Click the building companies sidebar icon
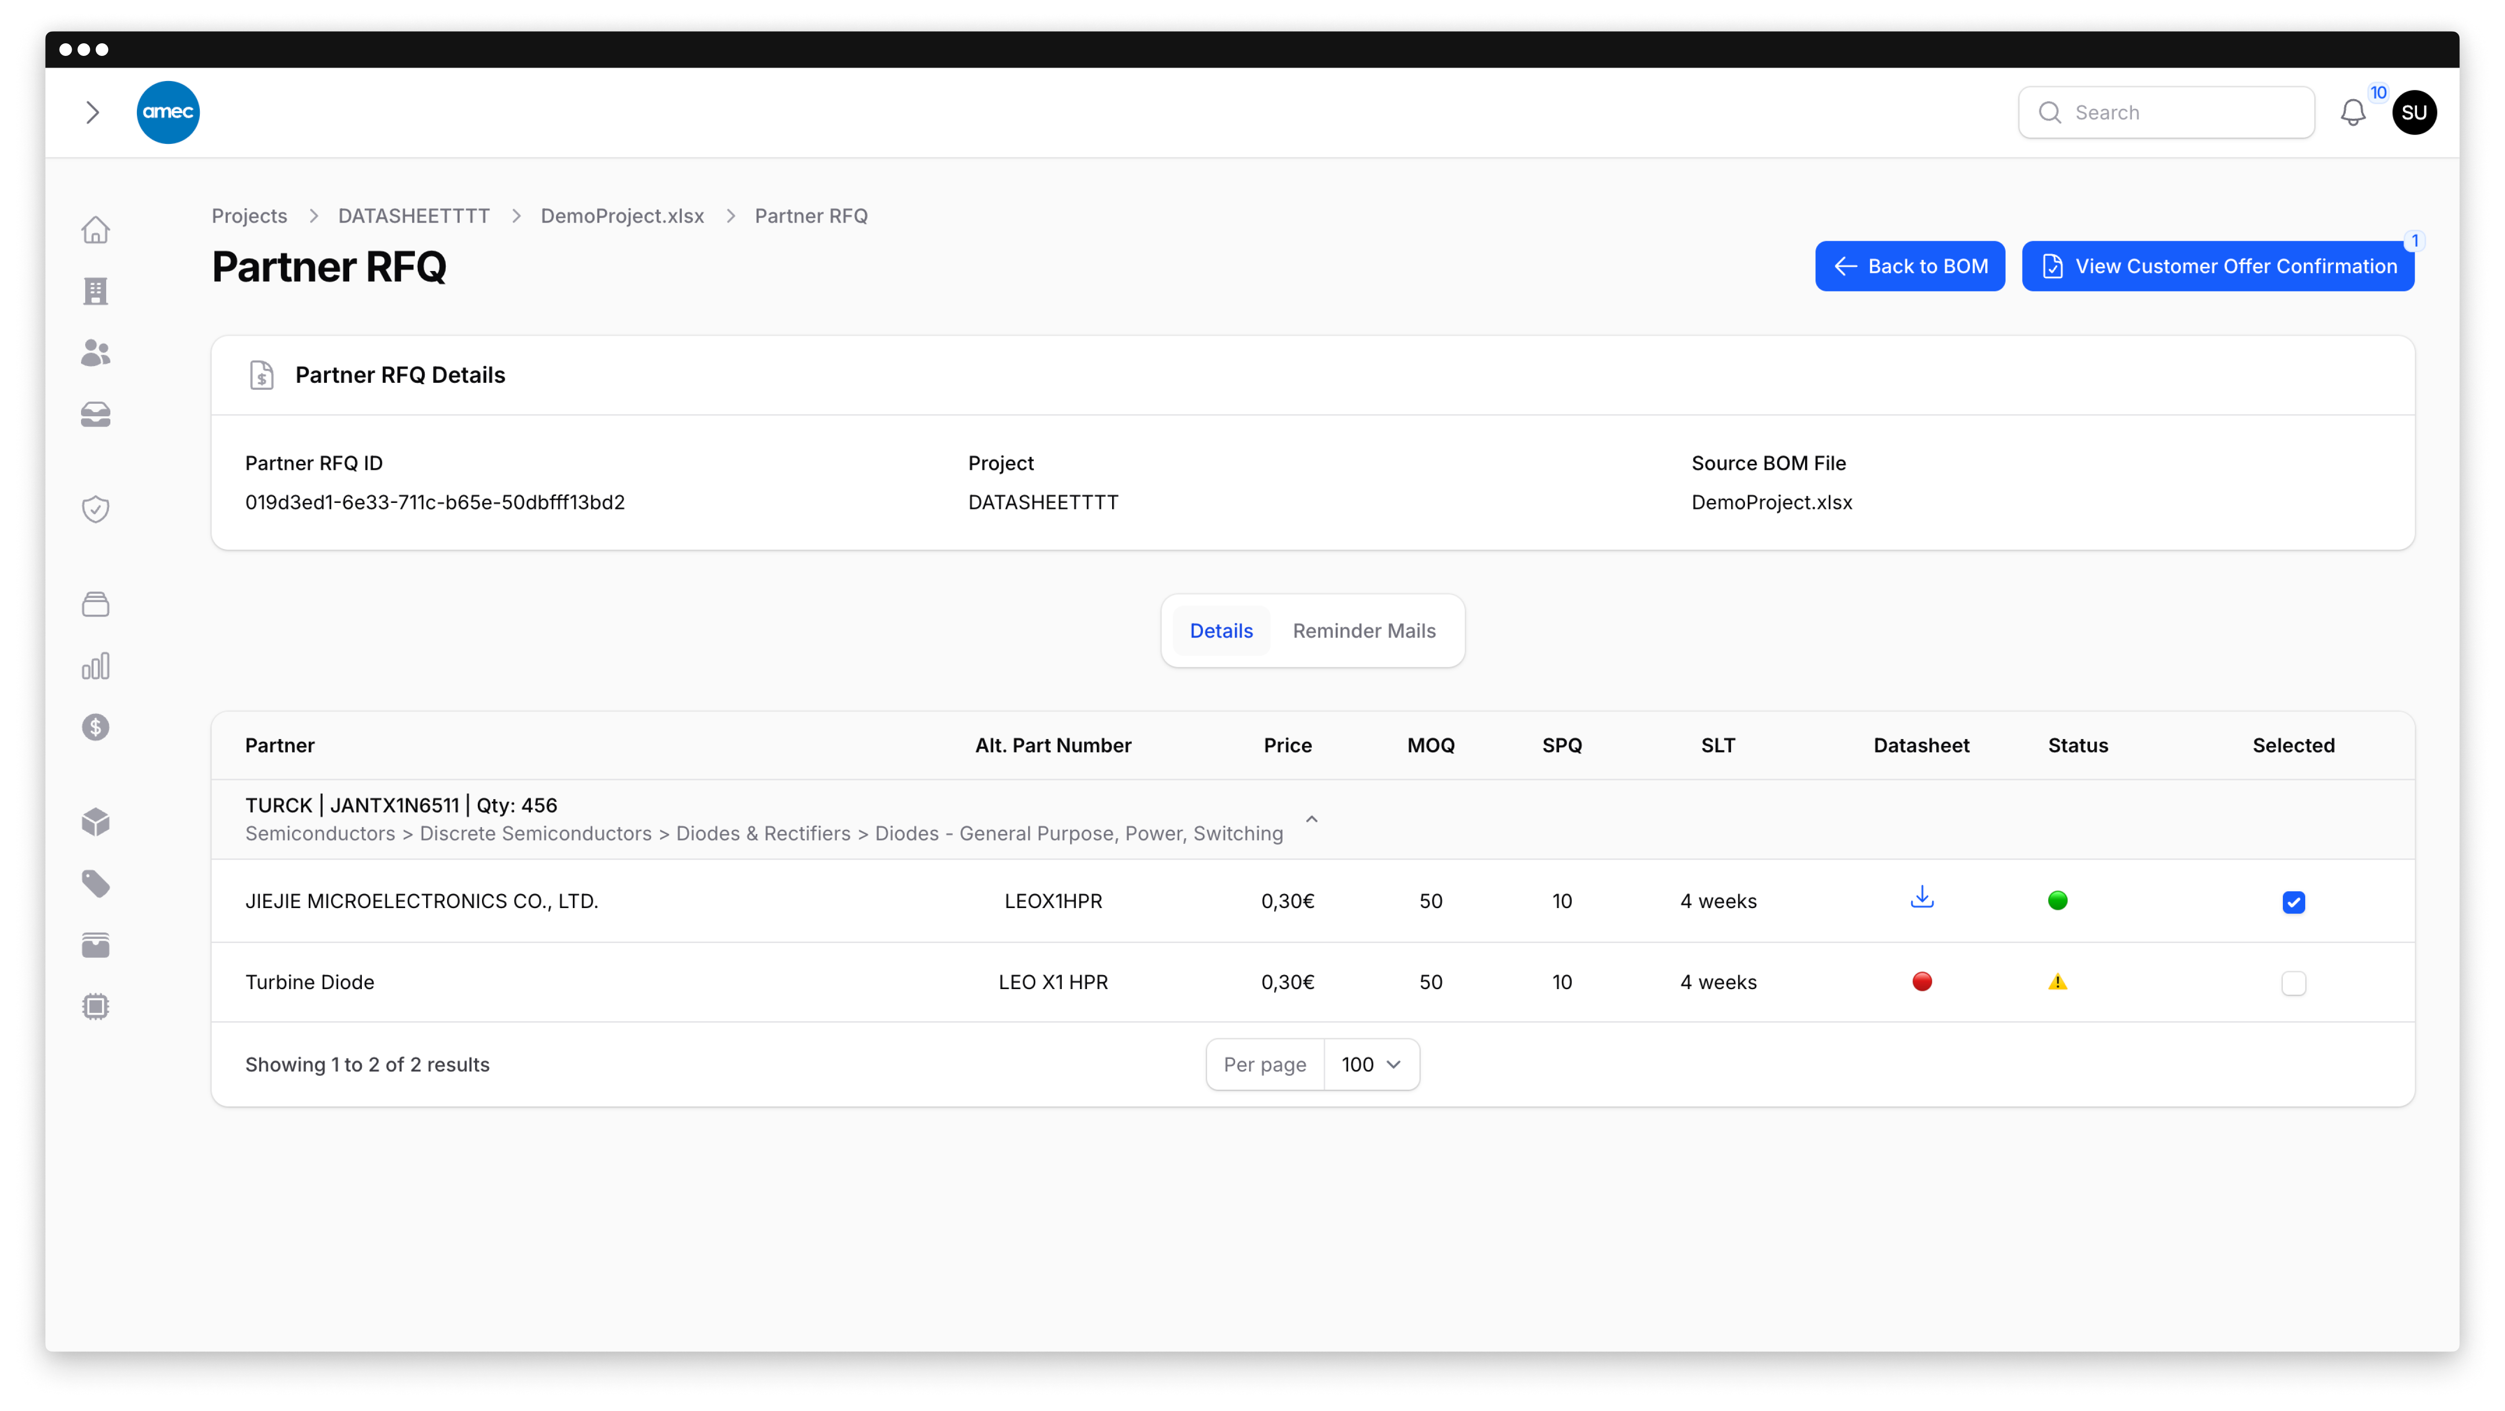The image size is (2505, 1411). [x=95, y=292]
